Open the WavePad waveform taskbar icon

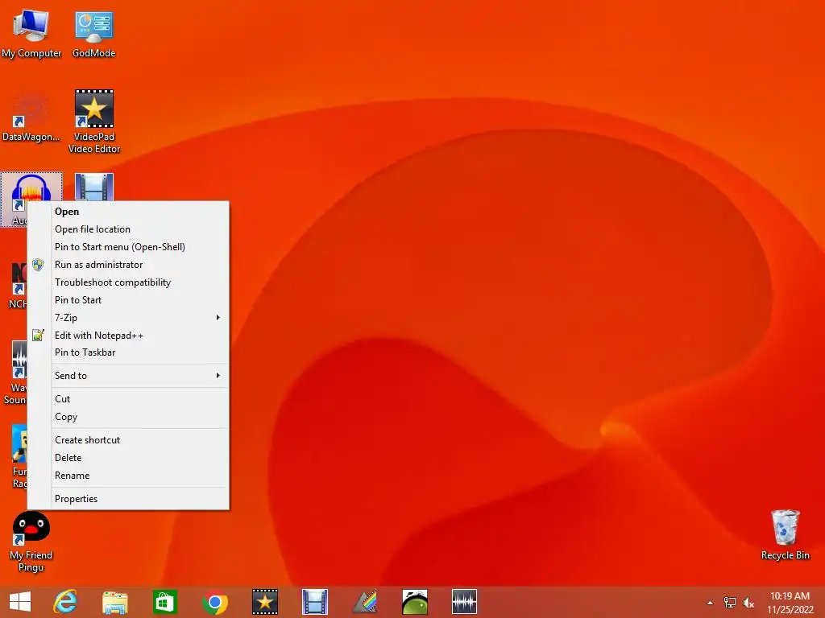coord(464,602)
